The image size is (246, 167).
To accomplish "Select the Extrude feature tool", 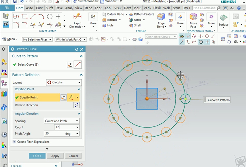I will coord(112,20).
